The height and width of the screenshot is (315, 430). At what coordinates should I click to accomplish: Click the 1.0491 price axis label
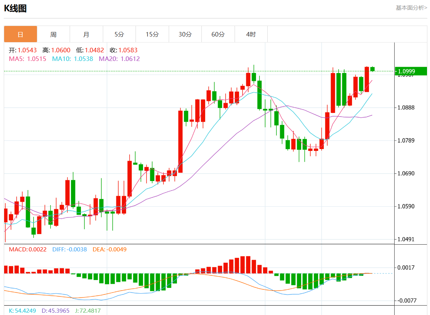(x=406, y=239)
